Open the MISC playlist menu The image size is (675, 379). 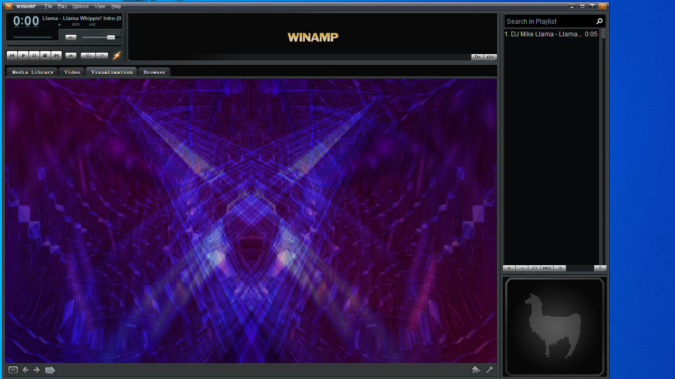point(547,268)
